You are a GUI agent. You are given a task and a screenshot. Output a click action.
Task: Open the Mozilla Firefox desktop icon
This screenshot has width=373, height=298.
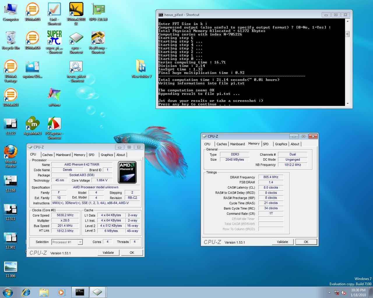[x=11, y=157]
